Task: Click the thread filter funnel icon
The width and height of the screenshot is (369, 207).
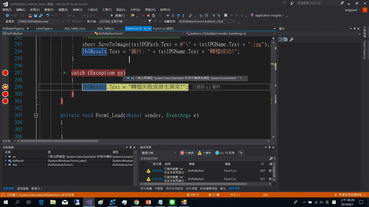Action: tap(150, 21)
